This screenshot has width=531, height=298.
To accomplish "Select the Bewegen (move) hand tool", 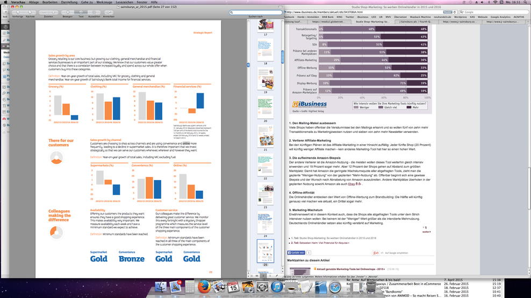I will pyautogui.click(x=67, y=12).
